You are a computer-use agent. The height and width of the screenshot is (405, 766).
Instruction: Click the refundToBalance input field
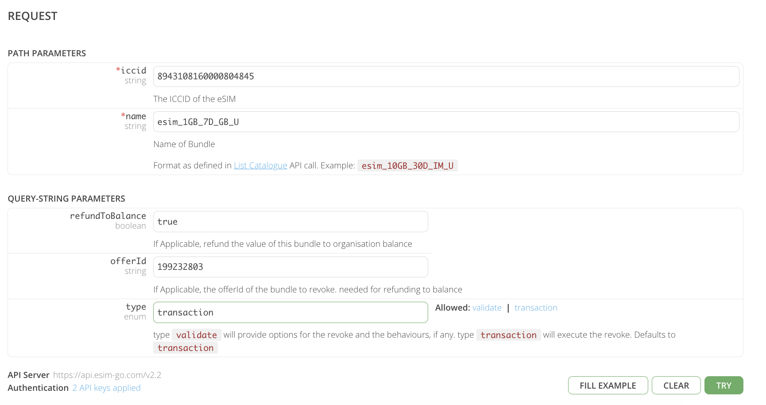(290, 222)
